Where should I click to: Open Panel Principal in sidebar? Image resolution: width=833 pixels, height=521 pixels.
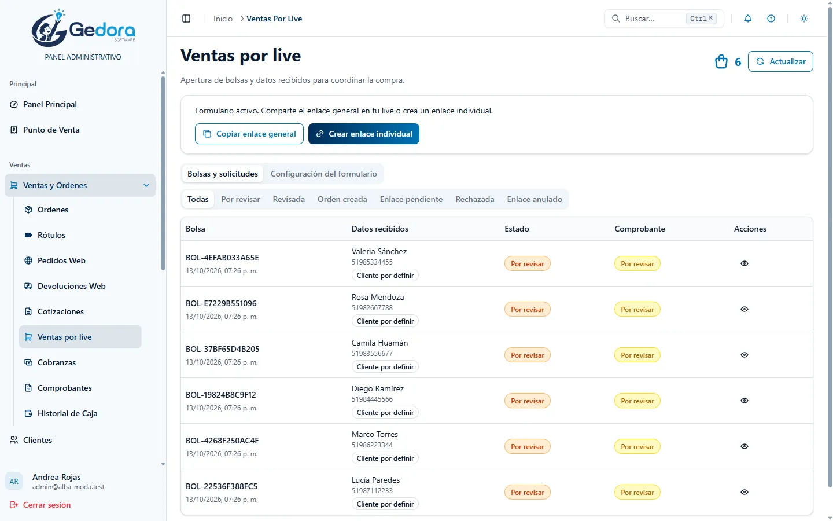point(80,104)
